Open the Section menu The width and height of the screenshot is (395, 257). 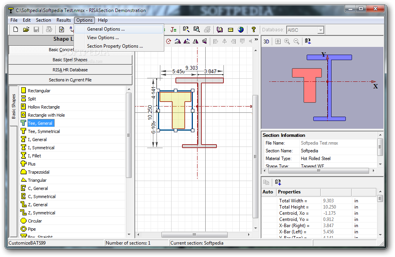(x=43, y=20)
